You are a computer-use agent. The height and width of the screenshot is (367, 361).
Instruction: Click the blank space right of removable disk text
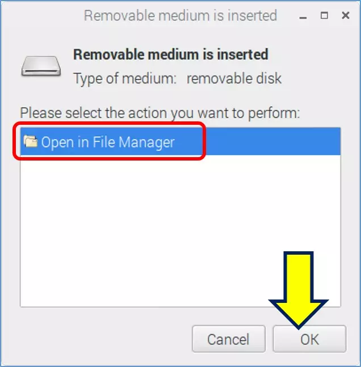pyautogui.click(x=318, y=78)
